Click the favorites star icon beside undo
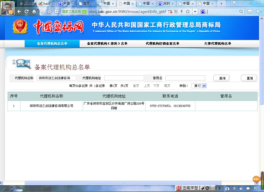This screenshot has width=264, height=192. [x=49, y=12]
